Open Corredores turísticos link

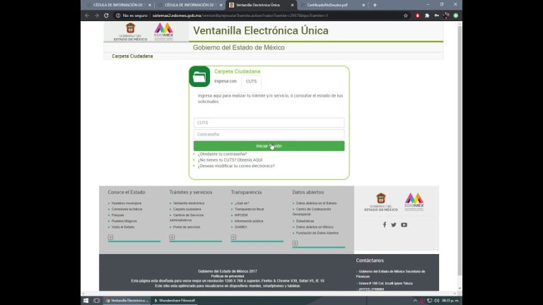pyautogui.click(x=127, y=209)
